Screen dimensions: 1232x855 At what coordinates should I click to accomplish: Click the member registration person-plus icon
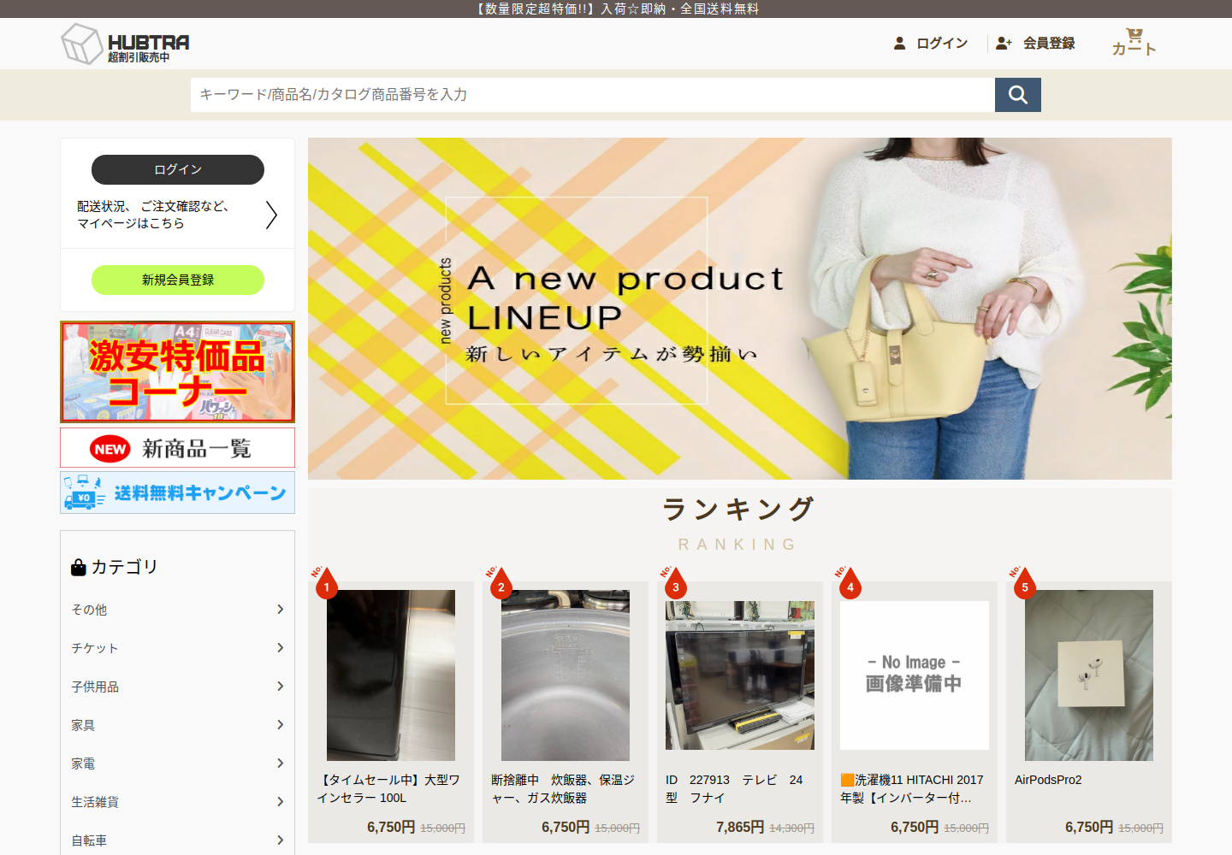(x=1004, y=43)
